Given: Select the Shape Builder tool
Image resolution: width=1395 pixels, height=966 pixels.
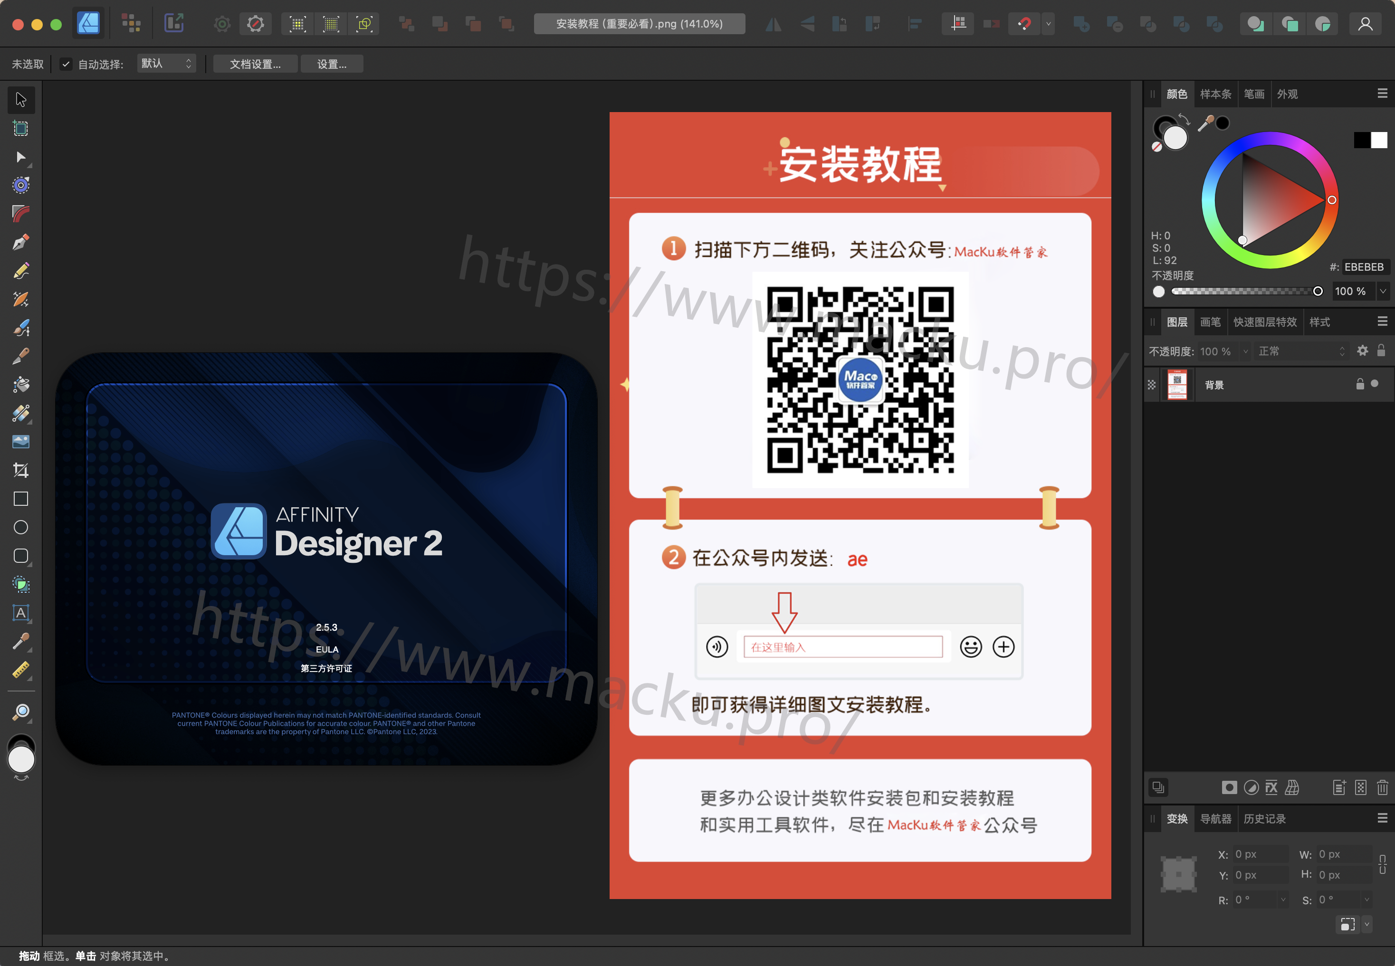Looking at the screenshot, I should (x=21, y=584).
